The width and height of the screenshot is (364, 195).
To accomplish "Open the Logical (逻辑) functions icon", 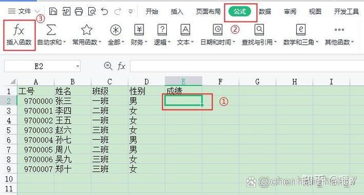I will click(x=162, y=30).
